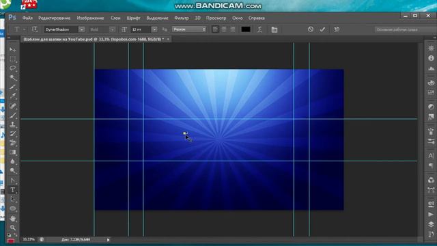Open the Изображение menu
Viewport: 437px width, 246px height.
[90, 18]
